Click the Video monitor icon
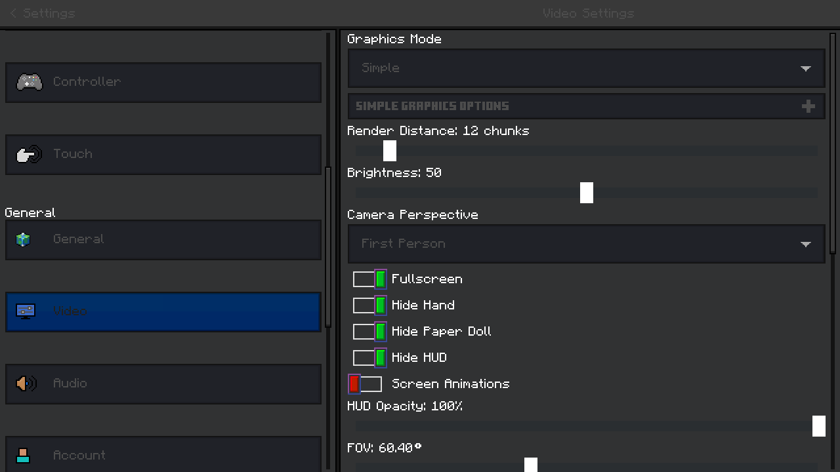The width and height of the screenshot is (840, 472). [x=26, y=311]
